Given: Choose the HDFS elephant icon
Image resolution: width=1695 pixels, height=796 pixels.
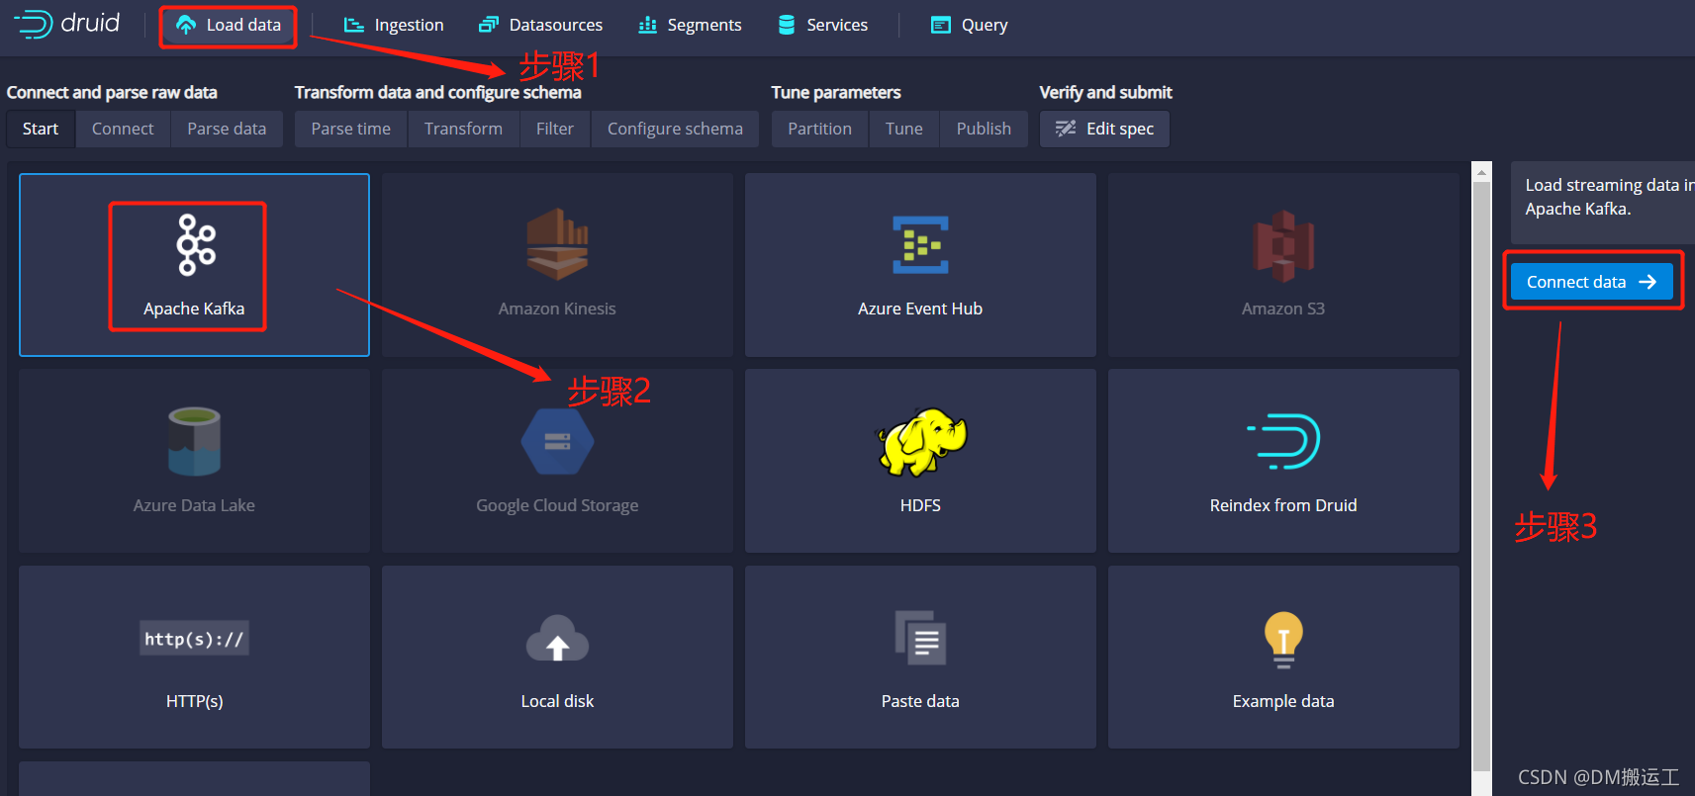Looking at the screenshot, I should [921, 441].
